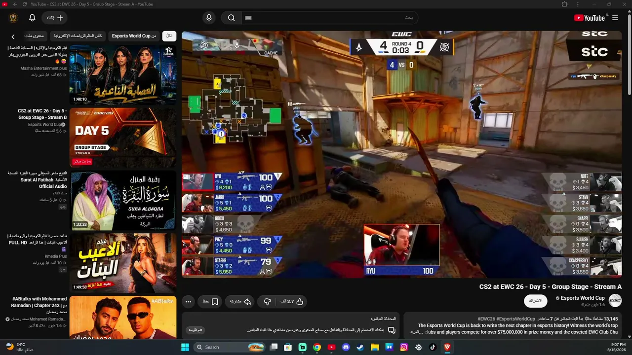Start voice search with the microphone
Screen dimensions: 632x355
coord(209,18)
